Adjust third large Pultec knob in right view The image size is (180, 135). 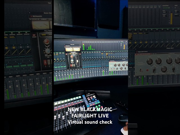click(x=169, y=60)
